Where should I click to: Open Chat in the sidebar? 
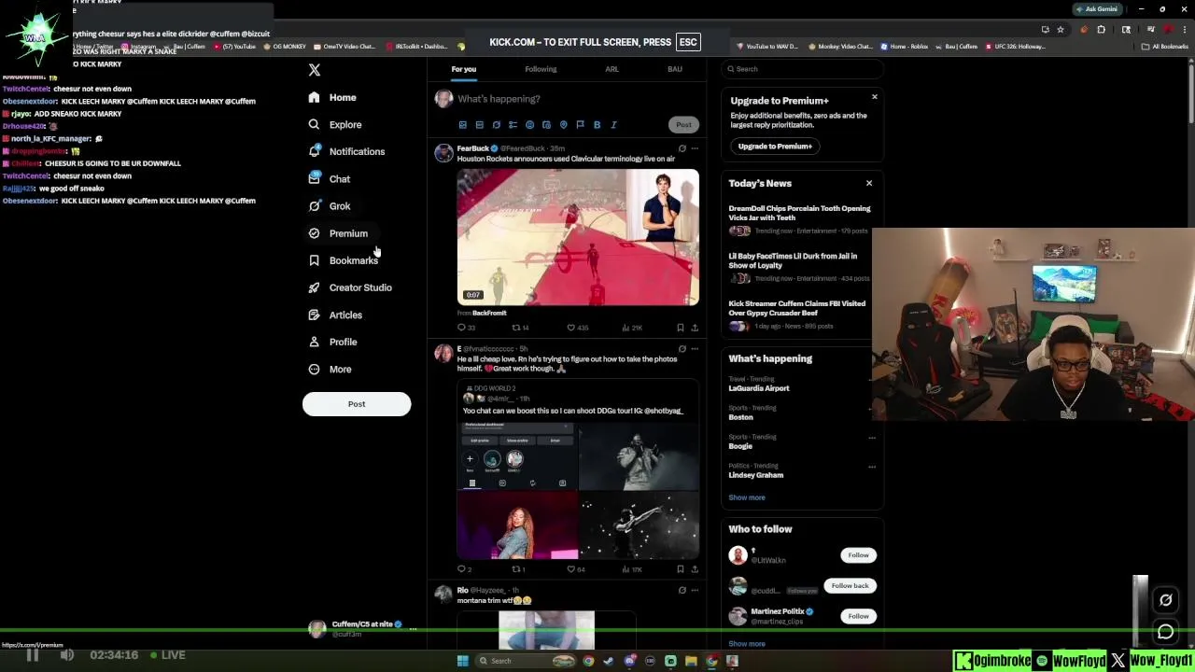click(x=329, y=178)
